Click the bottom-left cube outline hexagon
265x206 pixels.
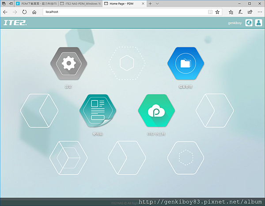pos(68,158)
